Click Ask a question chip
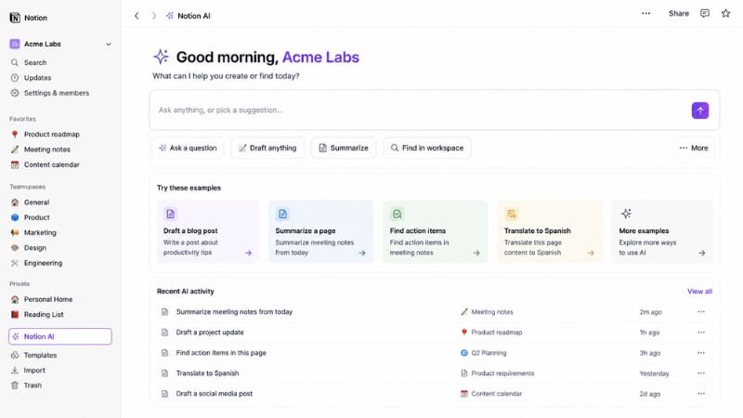743x418 pixels. point(189,148)
